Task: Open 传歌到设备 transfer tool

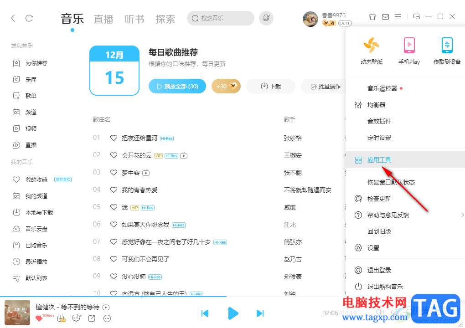Action: [447, 51]
